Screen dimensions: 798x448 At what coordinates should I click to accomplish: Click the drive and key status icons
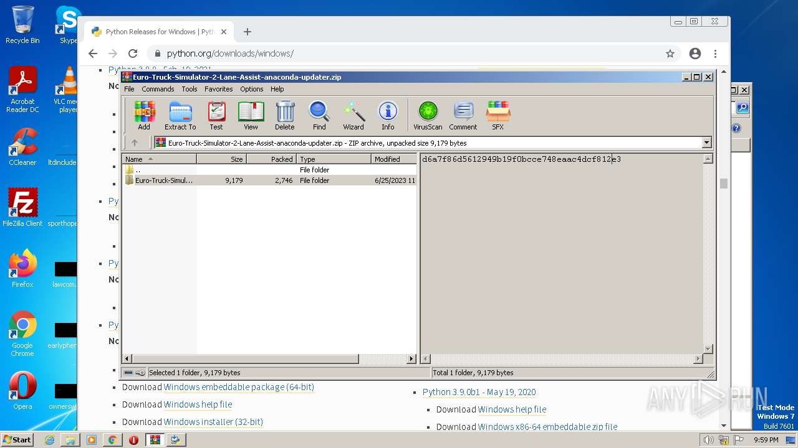click(134, 373)
